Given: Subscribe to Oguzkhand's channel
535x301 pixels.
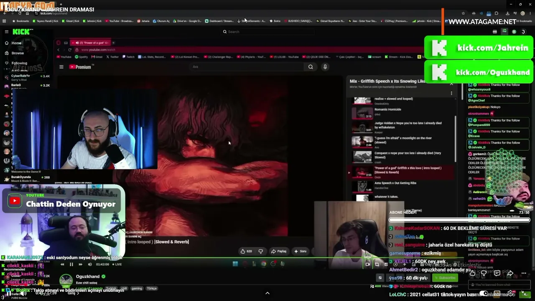Looking at the screenshot, I should 445,278.
